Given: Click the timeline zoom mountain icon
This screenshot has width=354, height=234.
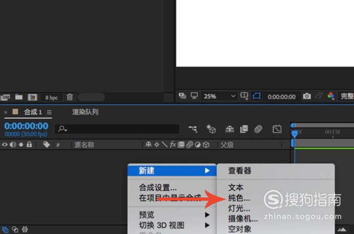Looking at the screenshot, I should 342,230.
